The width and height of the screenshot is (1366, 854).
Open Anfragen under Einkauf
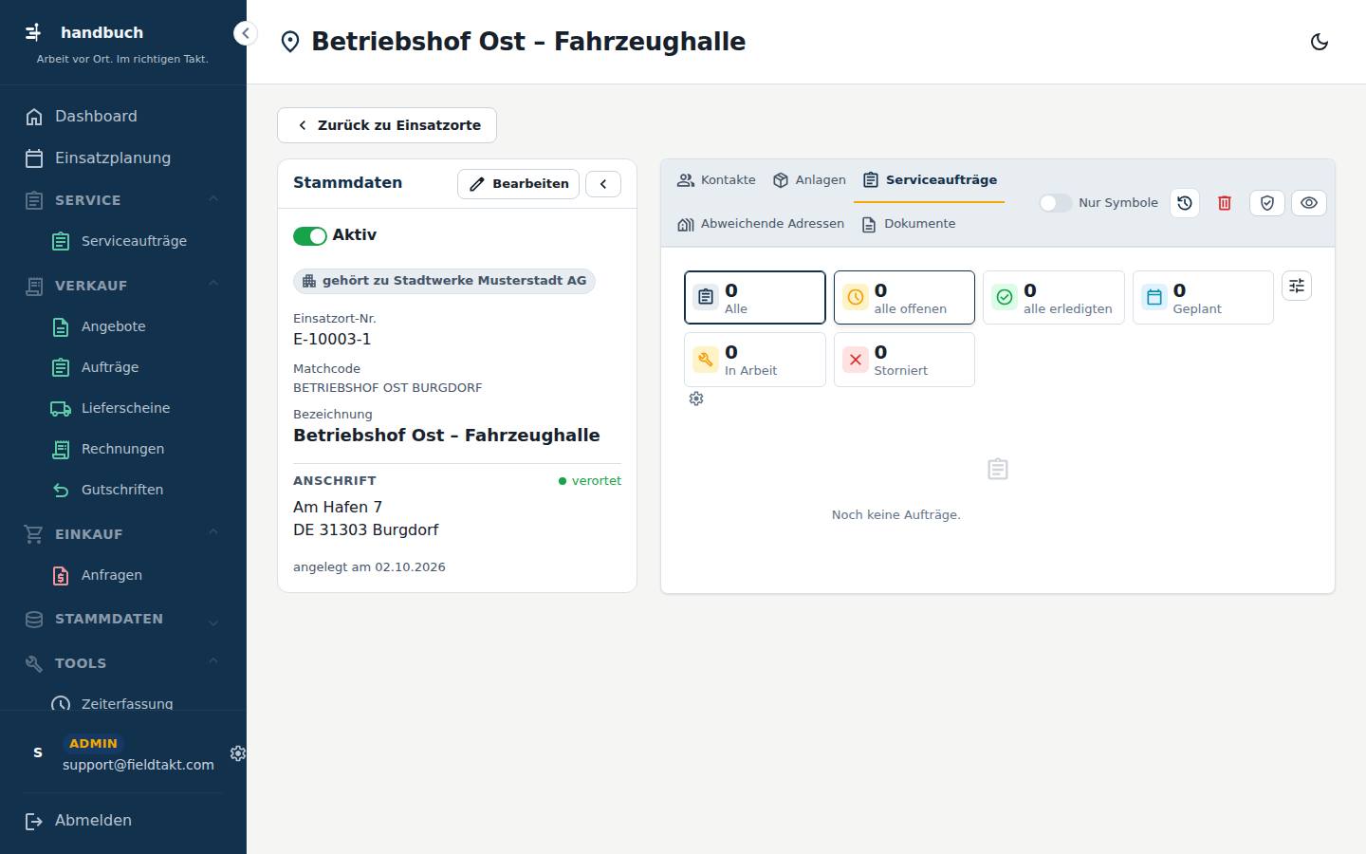(x=123, y=575)
